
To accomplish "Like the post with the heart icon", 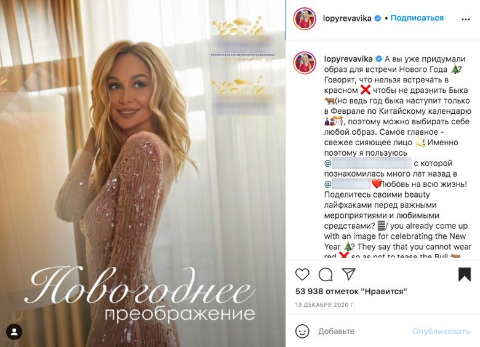I will (302, 274).
